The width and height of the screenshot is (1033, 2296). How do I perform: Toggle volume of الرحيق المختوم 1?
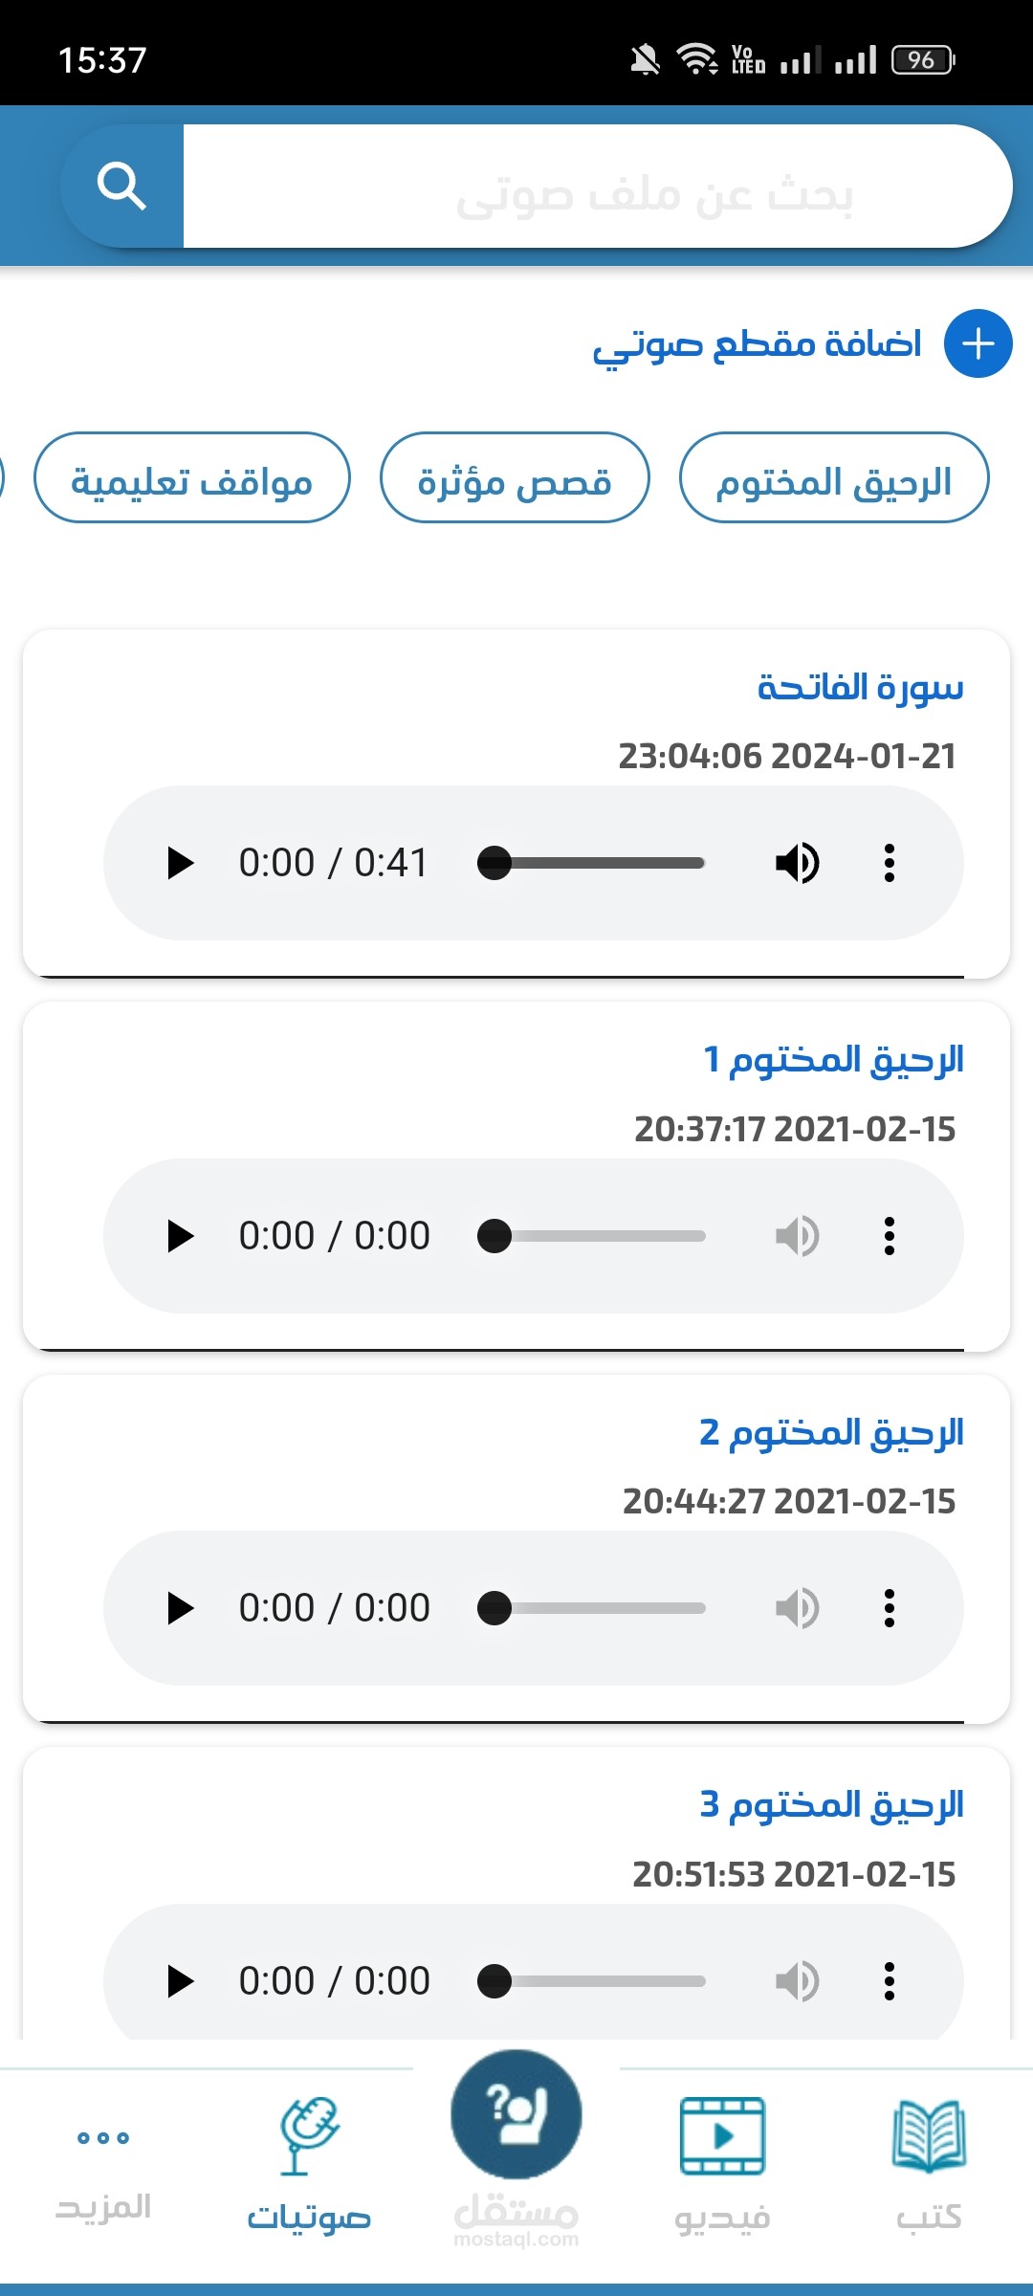(797, 1236)
